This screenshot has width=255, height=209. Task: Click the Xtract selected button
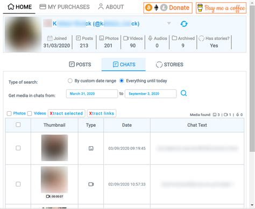point(66,113)
